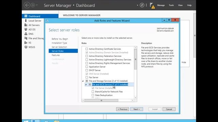Toggle File and iSCSI Services checkbox
Image resolution: width=218 pixels, height=122 pixels.
[x=90, y=84]
